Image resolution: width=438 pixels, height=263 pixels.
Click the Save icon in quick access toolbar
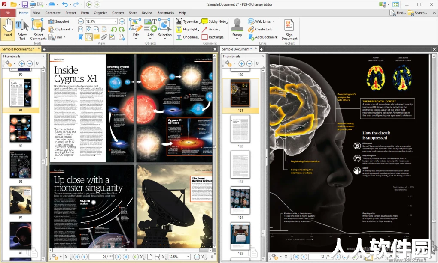click(x=24, y=4)
